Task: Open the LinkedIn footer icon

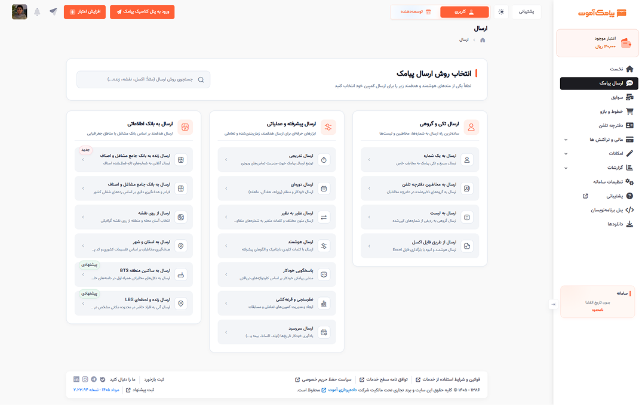Action: pos(76,379)
